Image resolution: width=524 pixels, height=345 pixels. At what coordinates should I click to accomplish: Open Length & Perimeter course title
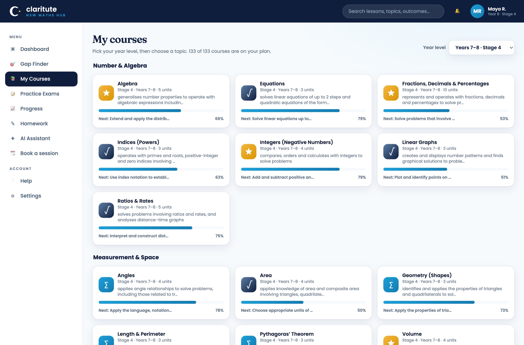point(141,334)
